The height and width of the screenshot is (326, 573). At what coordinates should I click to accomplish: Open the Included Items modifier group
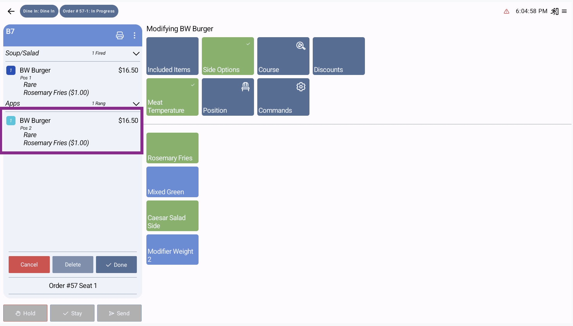(x=172, y=56)
